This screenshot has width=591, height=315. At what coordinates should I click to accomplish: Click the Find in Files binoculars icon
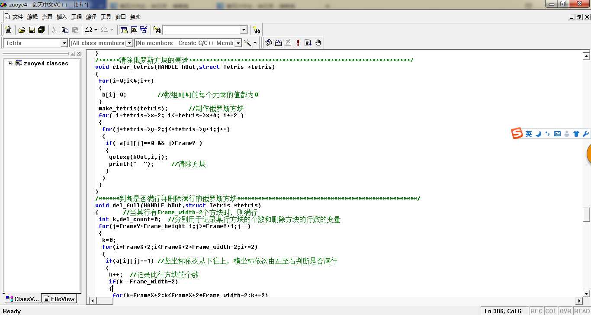pos(157,30)
